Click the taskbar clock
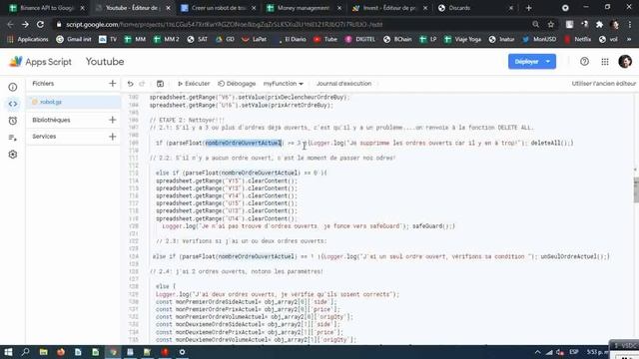 [x=597, y=352]
